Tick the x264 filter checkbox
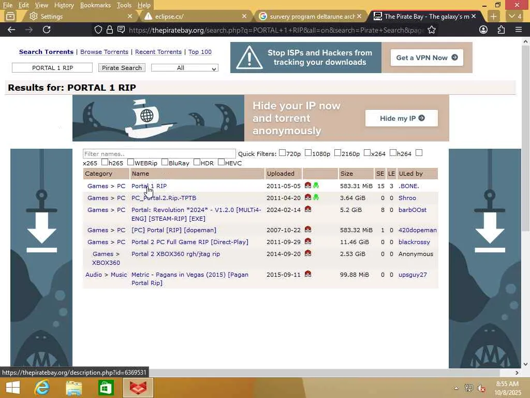 point(367,153)
